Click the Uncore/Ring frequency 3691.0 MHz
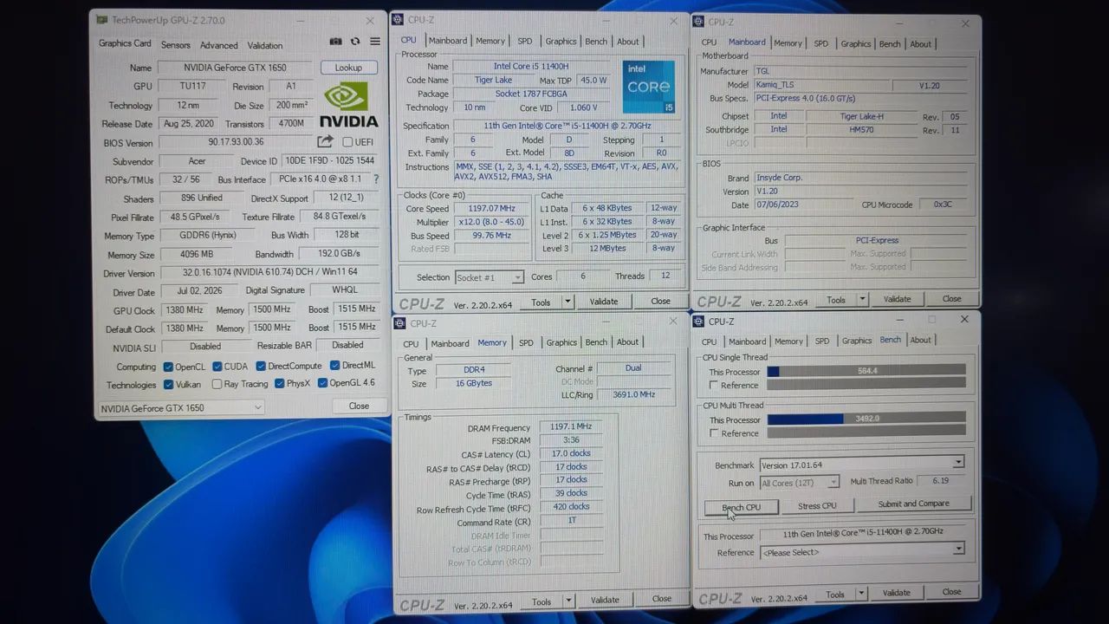Screen dimensions: 1109x624 click(x=633, y=394)
